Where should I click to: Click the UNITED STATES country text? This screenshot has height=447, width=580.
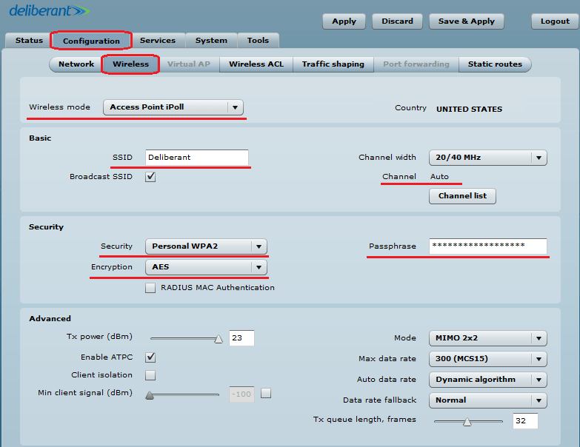click(469, 110)
